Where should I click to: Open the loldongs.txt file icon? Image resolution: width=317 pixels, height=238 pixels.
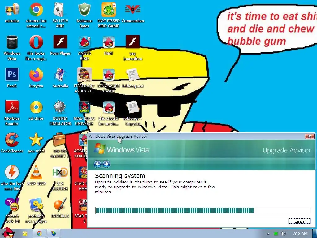click(x=132, y=75)
